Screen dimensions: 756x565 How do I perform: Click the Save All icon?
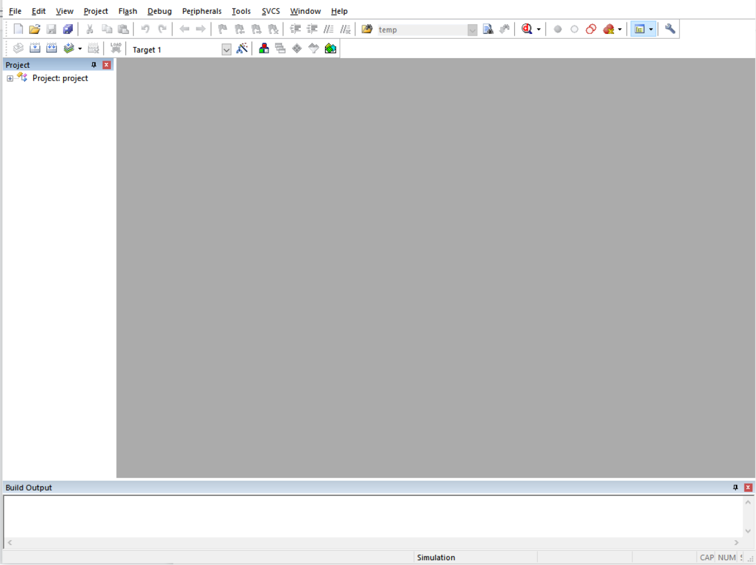(x=68, y=29)
